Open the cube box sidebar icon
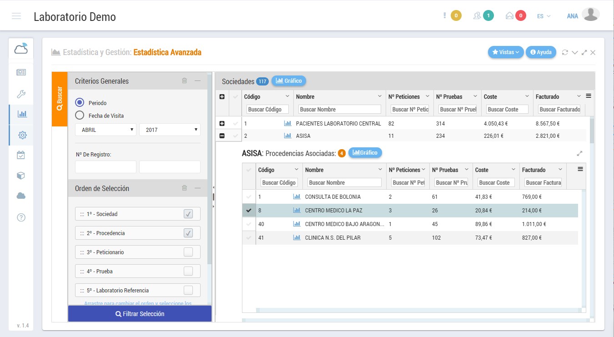614x337 pixels. [x=21, y=176]
